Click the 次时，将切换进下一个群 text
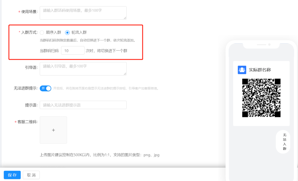Image resolution: width=298 pixels, height=181 pixels. [107, 51]
